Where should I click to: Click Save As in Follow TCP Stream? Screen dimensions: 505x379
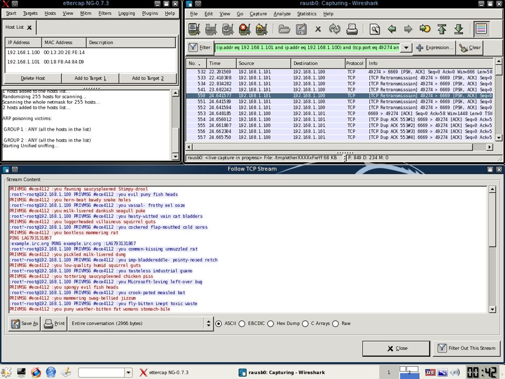click(x=25, y=323)
